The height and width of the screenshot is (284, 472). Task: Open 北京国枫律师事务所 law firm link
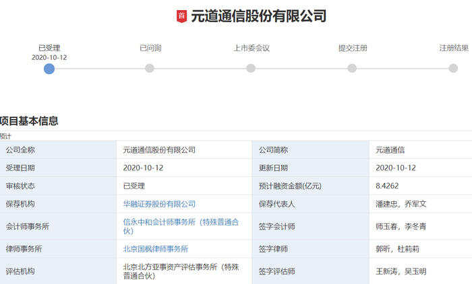[156, 249]
